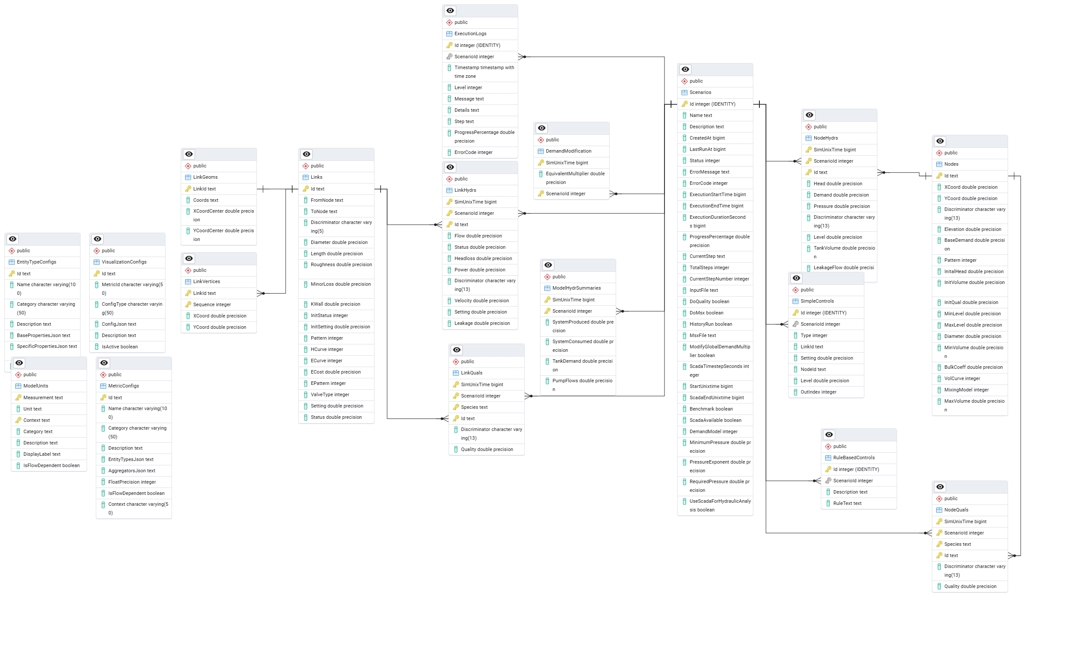Viewport: 1086px width, 658px height.
Task: Select 'CreatedAt bigint' in Scenarios
Action: pyautogui.click(x=715, y=138)
